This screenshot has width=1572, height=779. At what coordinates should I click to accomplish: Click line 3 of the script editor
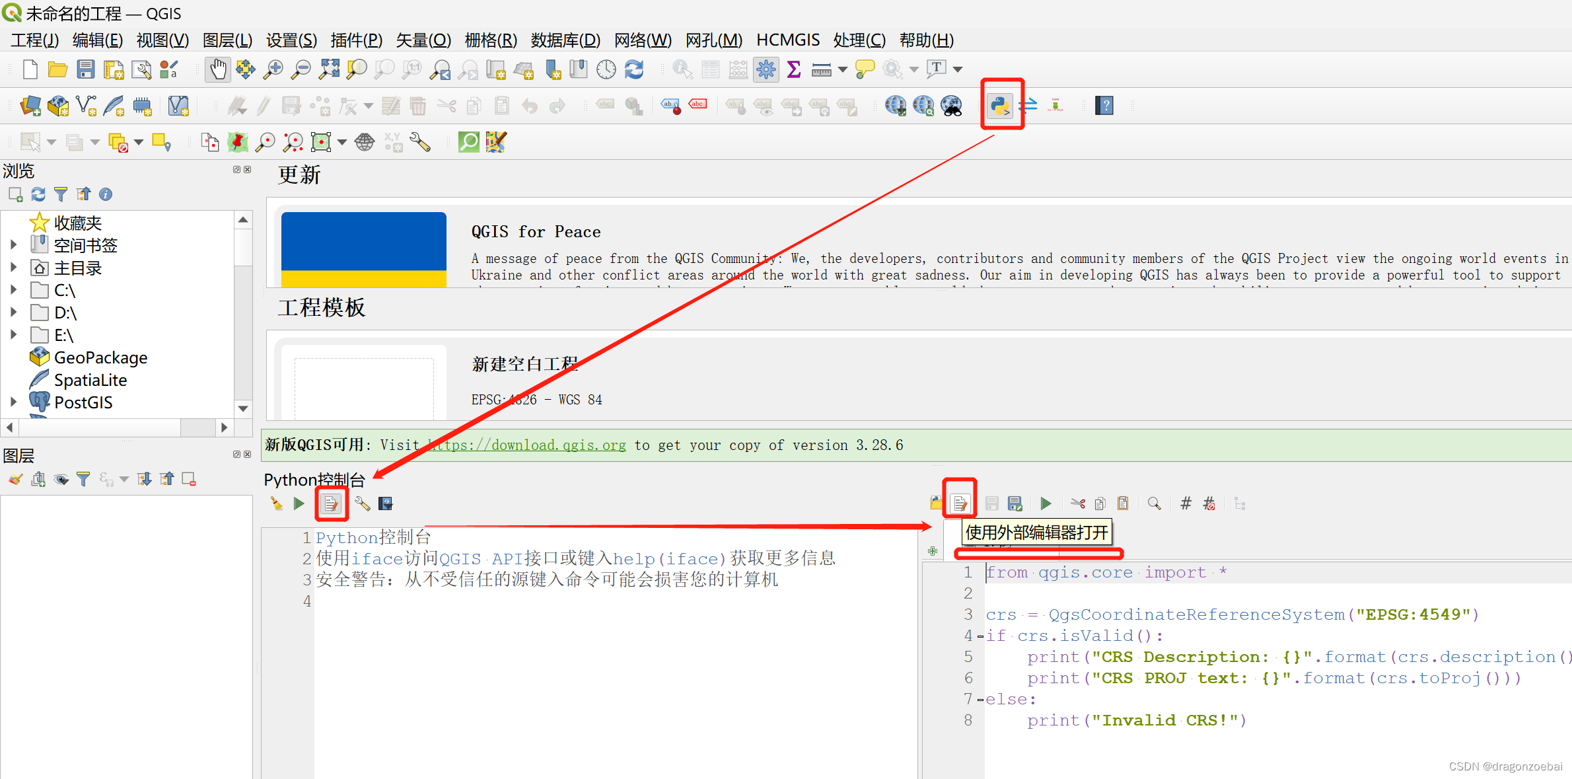tap(1232, 614)
